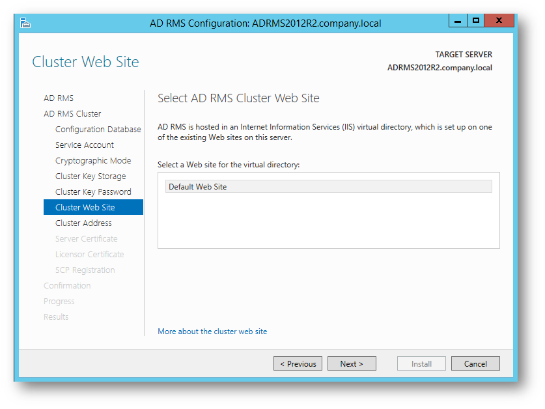
Task: Click the Select AD RMS Cluster Web Site heading
Action: tap(238, 98)
